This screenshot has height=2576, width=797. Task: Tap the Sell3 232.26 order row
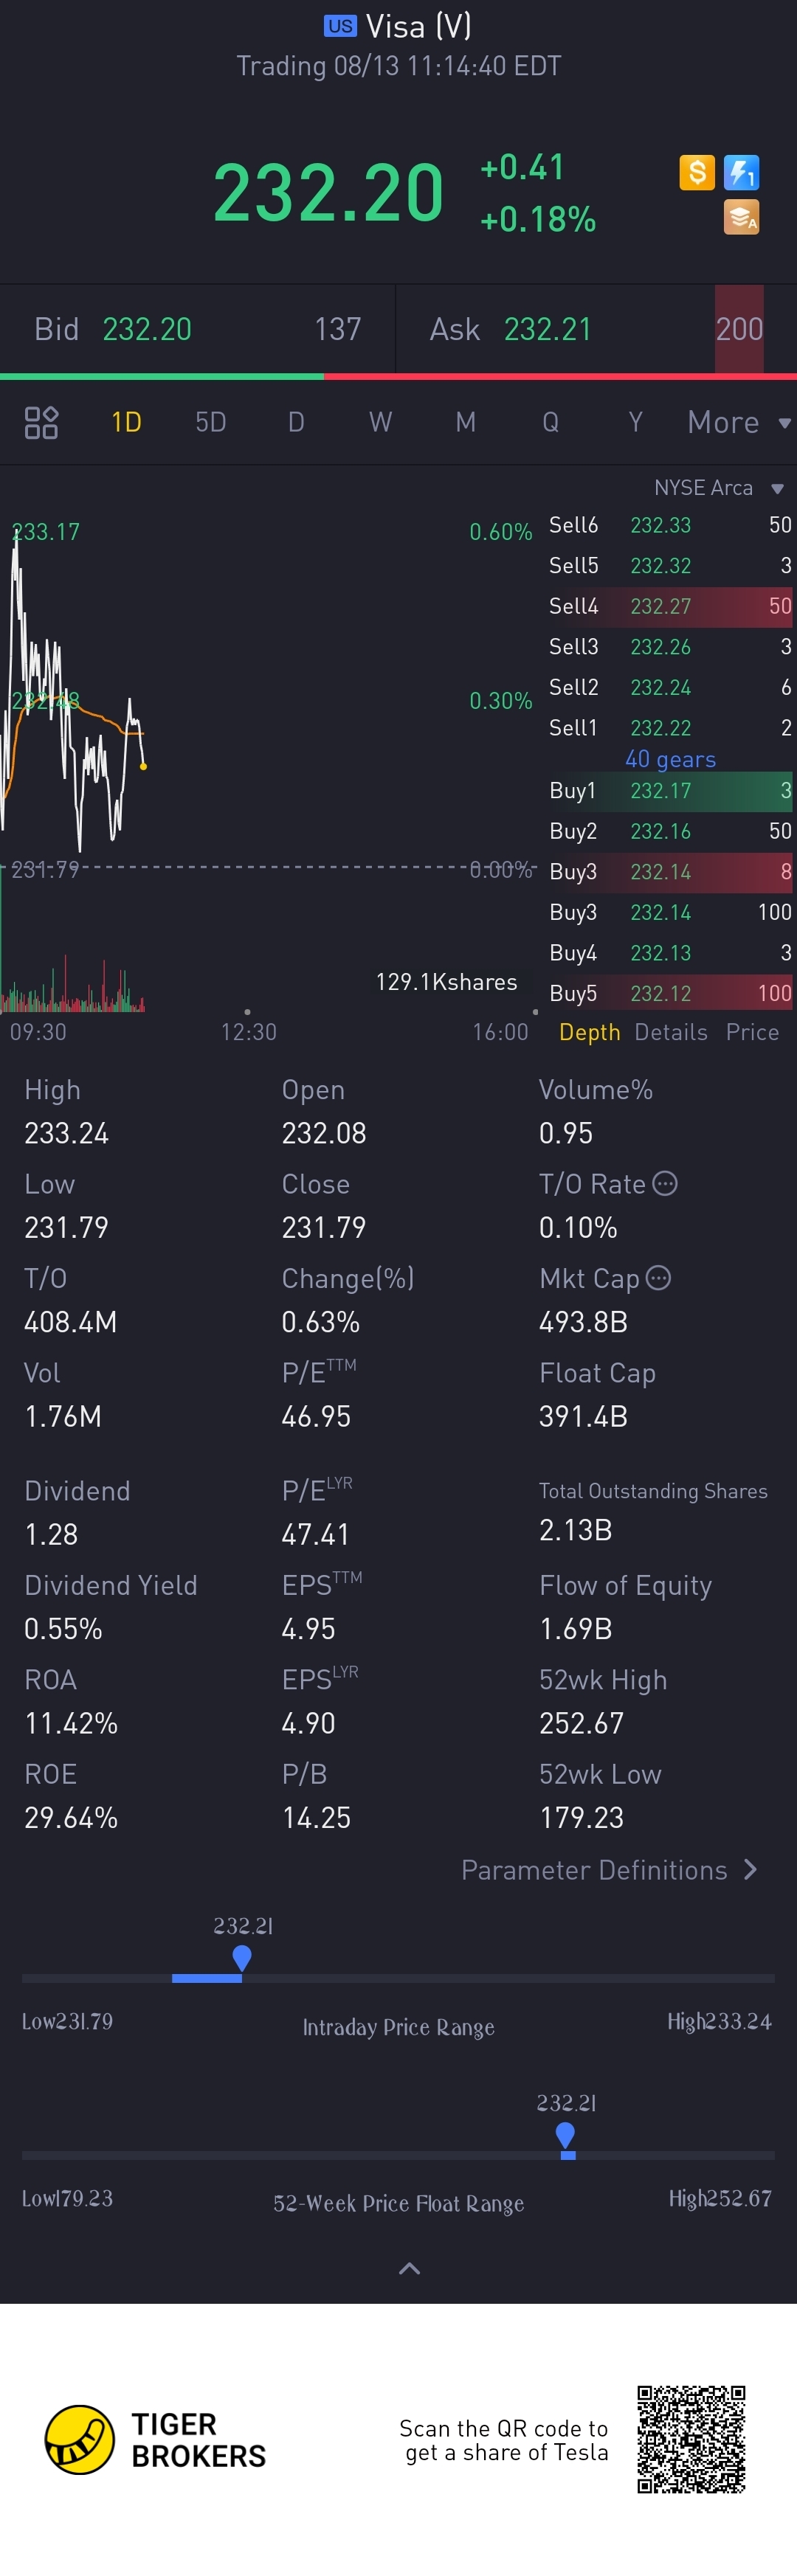669,647
